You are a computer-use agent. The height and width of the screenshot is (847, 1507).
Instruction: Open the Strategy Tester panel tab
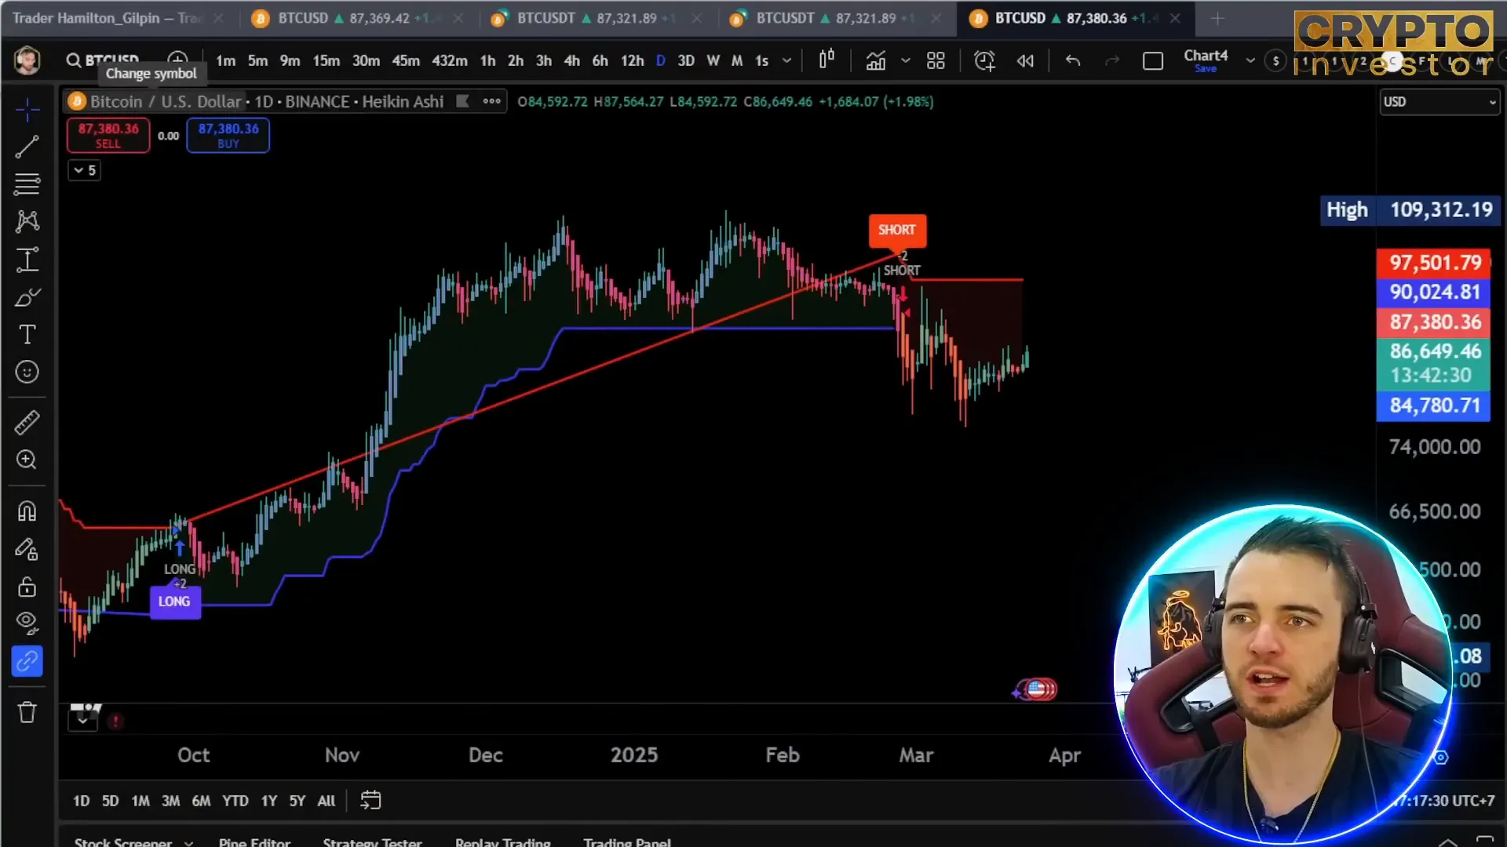tap(372, 842)
